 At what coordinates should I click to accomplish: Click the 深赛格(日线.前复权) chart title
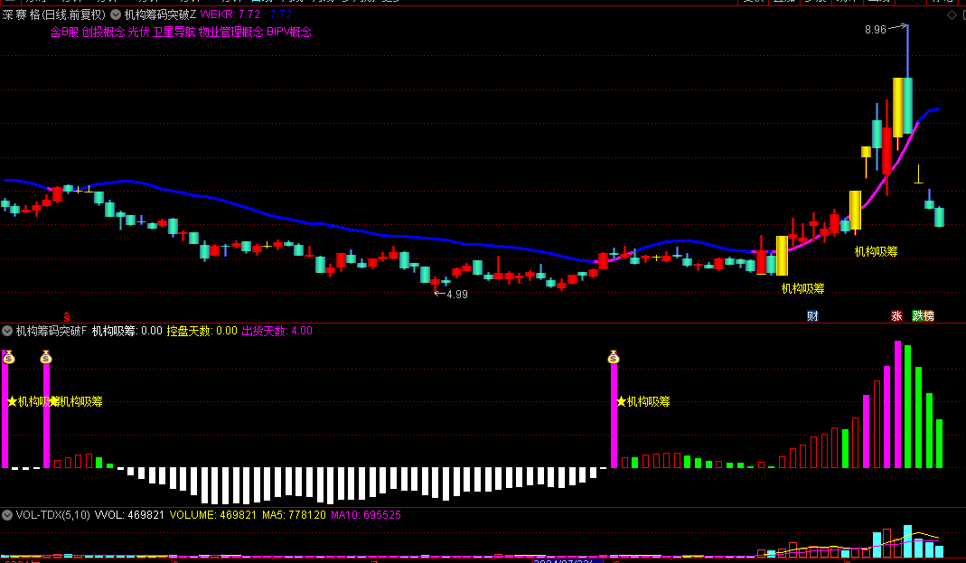tap(53, 14)
